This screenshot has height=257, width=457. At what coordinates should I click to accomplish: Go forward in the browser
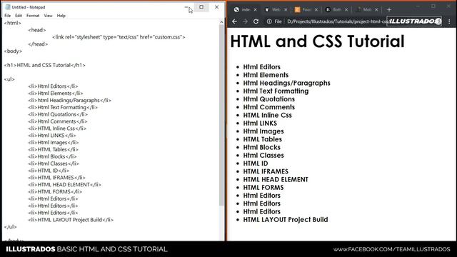[245, 21]
